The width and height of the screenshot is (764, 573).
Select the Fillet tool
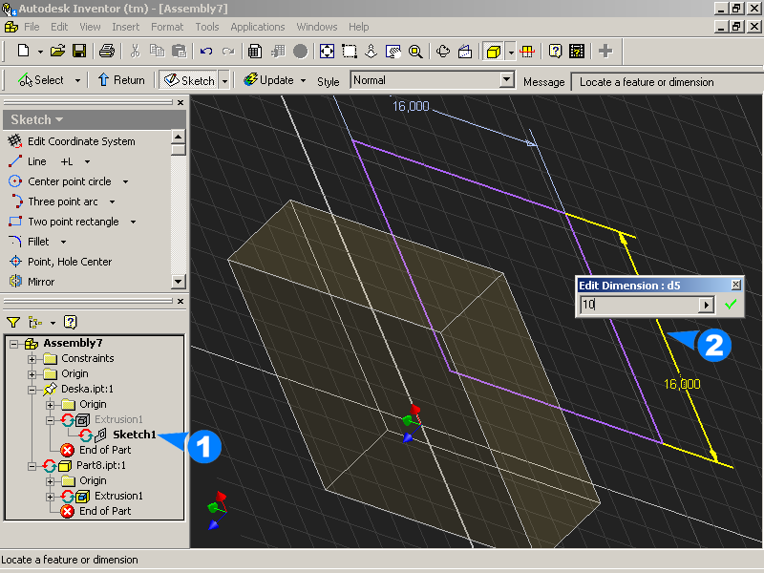click(x=30, y=242)
